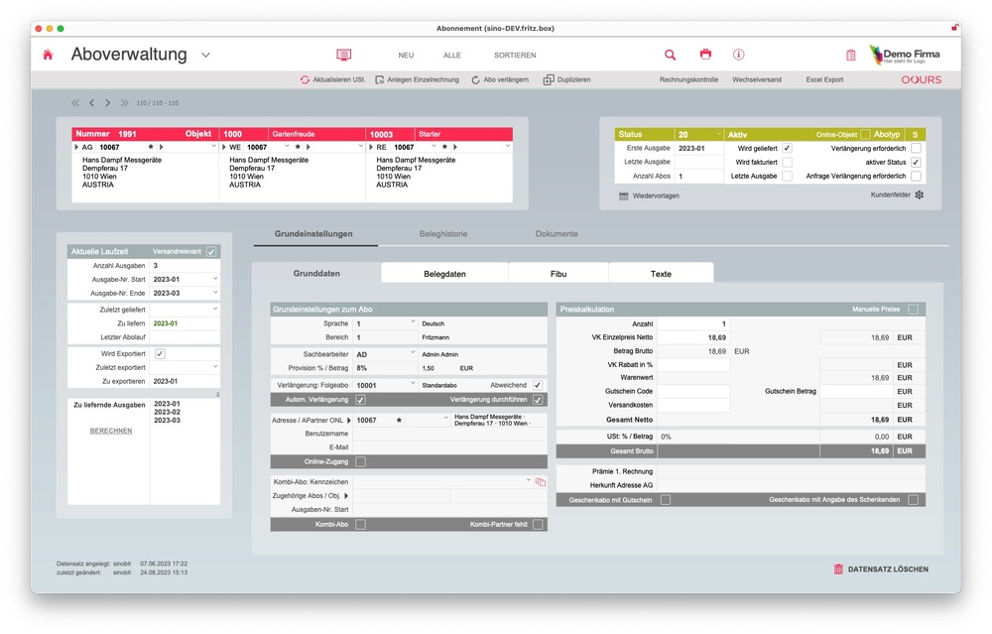This screenshot has width=992, height=634.
Task: Click the Duplizieren copy icon
Action: pos(549,79)
